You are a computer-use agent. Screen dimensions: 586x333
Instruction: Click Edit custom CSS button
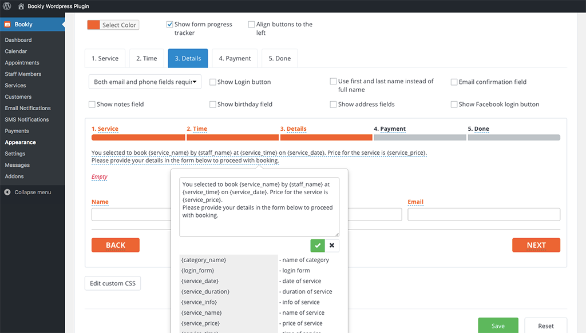[x=113, y=283]
